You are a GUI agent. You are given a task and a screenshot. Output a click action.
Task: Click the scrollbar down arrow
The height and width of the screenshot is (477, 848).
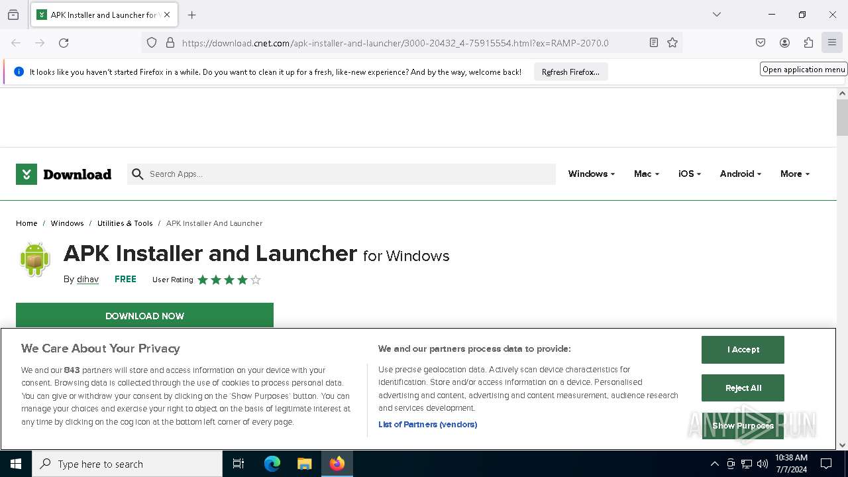point(842,445)
